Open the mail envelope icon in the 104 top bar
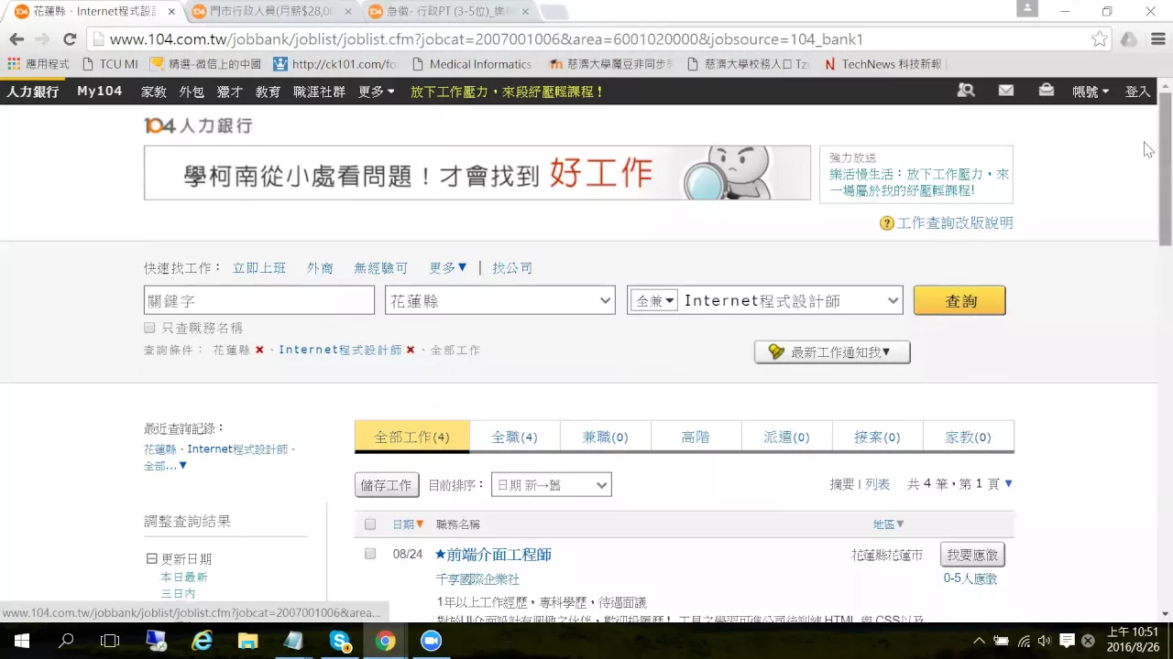 pyautogui.click(x=1006, y=91)
